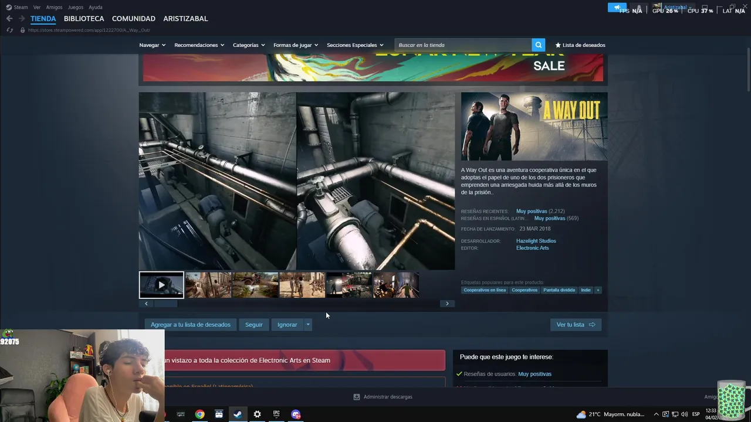Click the Buscar en la tienda field
Image resolution: width=751 pixels, height=422 pixels.
pyautogui.click(x=463, y=45)
